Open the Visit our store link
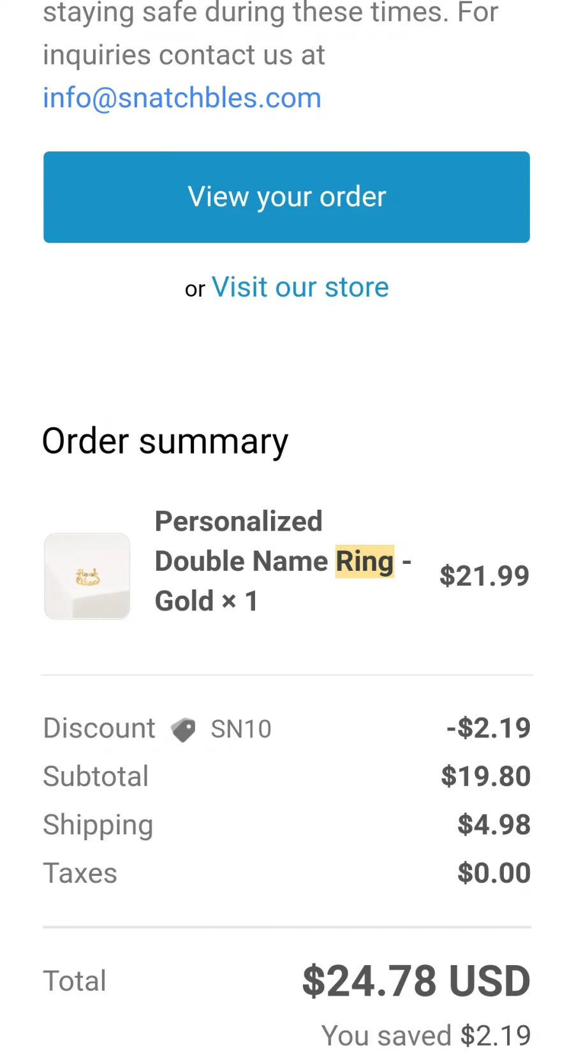Screen dimensions: 574x1064 [300, 287]
